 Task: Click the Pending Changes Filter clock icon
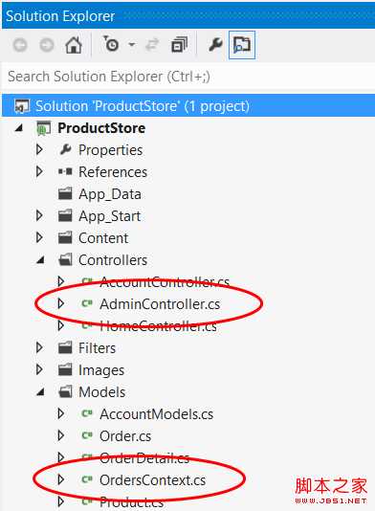coord(111,44)
